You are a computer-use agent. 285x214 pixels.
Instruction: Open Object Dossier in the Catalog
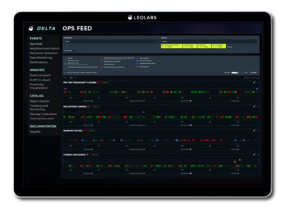tap(40, 101)
